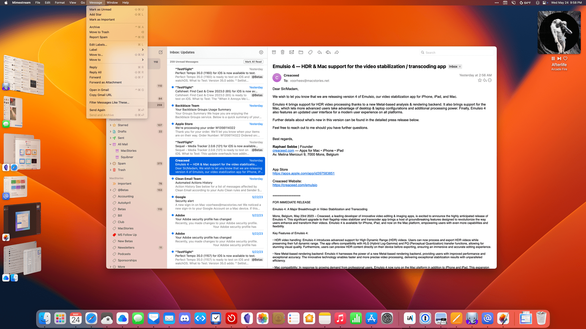The image size is (586, 329).
Task: Select the MS Follow Up label
Action: (136, 235)
